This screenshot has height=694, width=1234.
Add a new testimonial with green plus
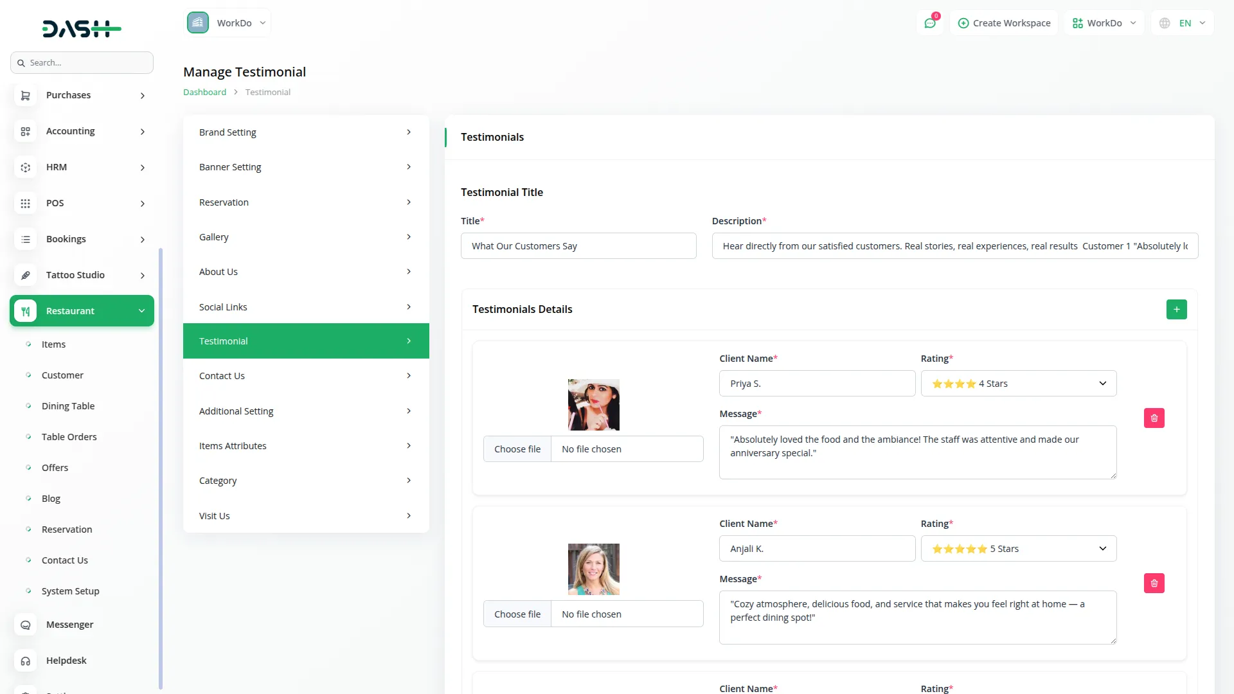(x=1177, y=309)
